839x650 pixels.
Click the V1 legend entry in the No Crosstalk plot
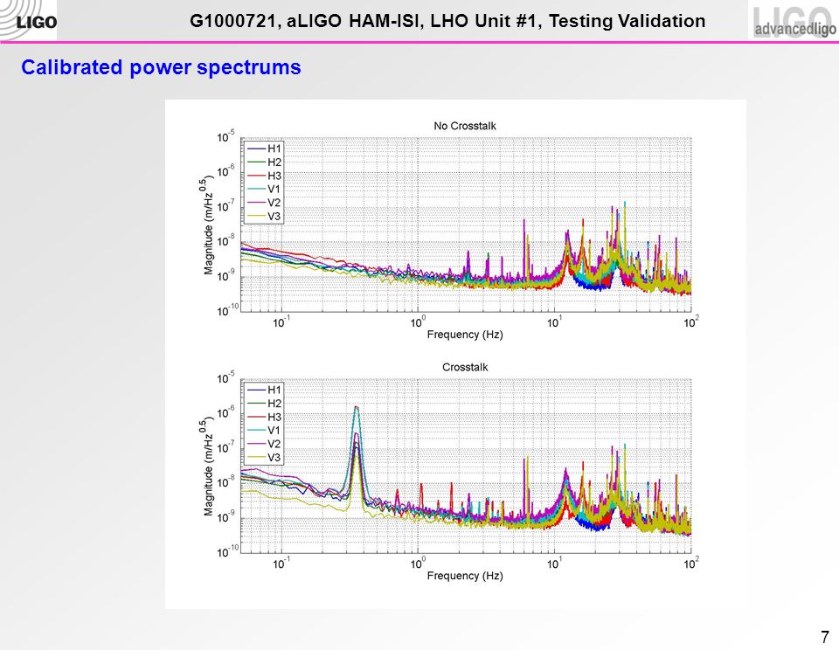[265, 189]
